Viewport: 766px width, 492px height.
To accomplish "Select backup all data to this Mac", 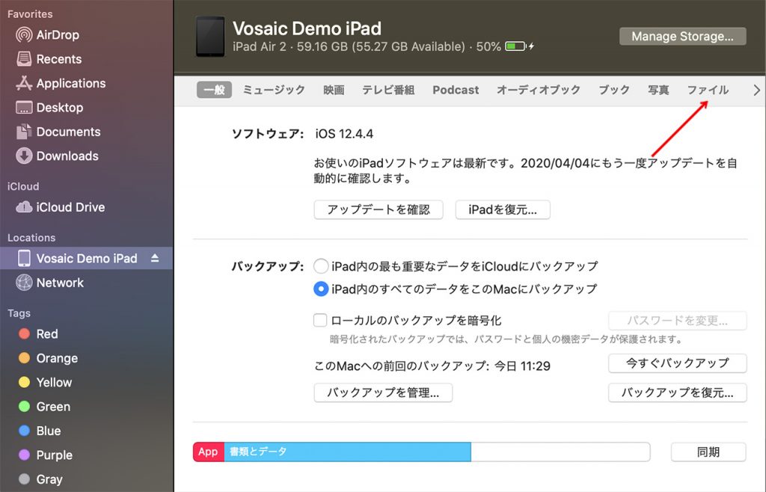I will 321,289.
